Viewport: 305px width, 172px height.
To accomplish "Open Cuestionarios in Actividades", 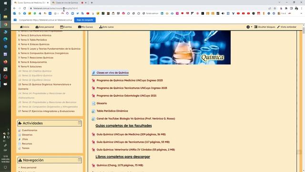I will point(30,130).
